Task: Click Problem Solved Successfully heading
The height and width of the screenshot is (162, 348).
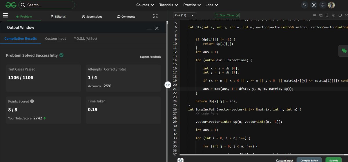Action: tap(32, 55)
